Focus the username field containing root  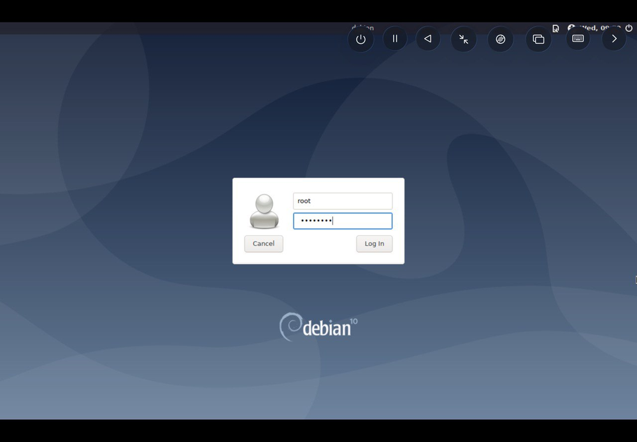pyautogui.click(x=343, y=201)
